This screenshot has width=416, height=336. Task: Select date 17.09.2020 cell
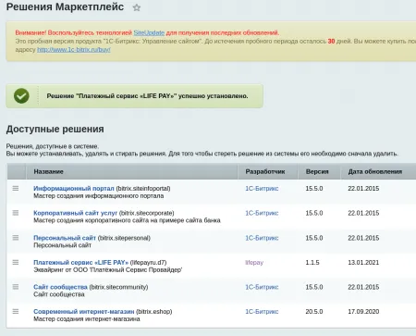coord(363,312)
